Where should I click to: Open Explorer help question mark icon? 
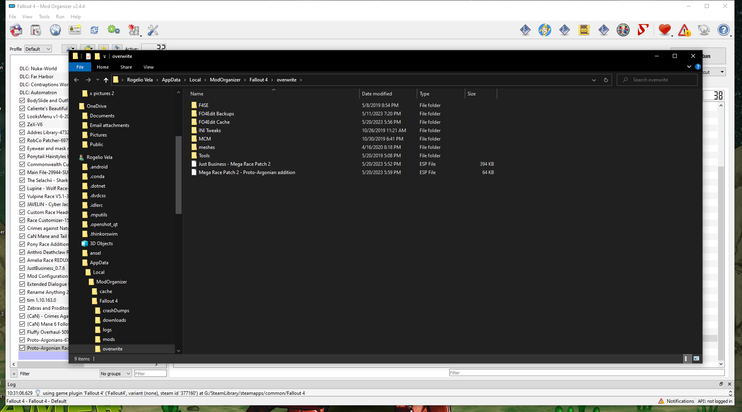pyautogui.click(x=698, y=67)
